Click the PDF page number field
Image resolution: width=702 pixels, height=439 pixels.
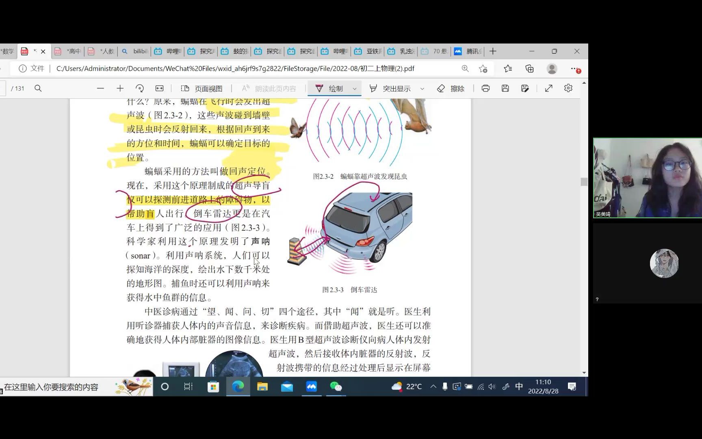pyautogui.click(x=2, y=88)
